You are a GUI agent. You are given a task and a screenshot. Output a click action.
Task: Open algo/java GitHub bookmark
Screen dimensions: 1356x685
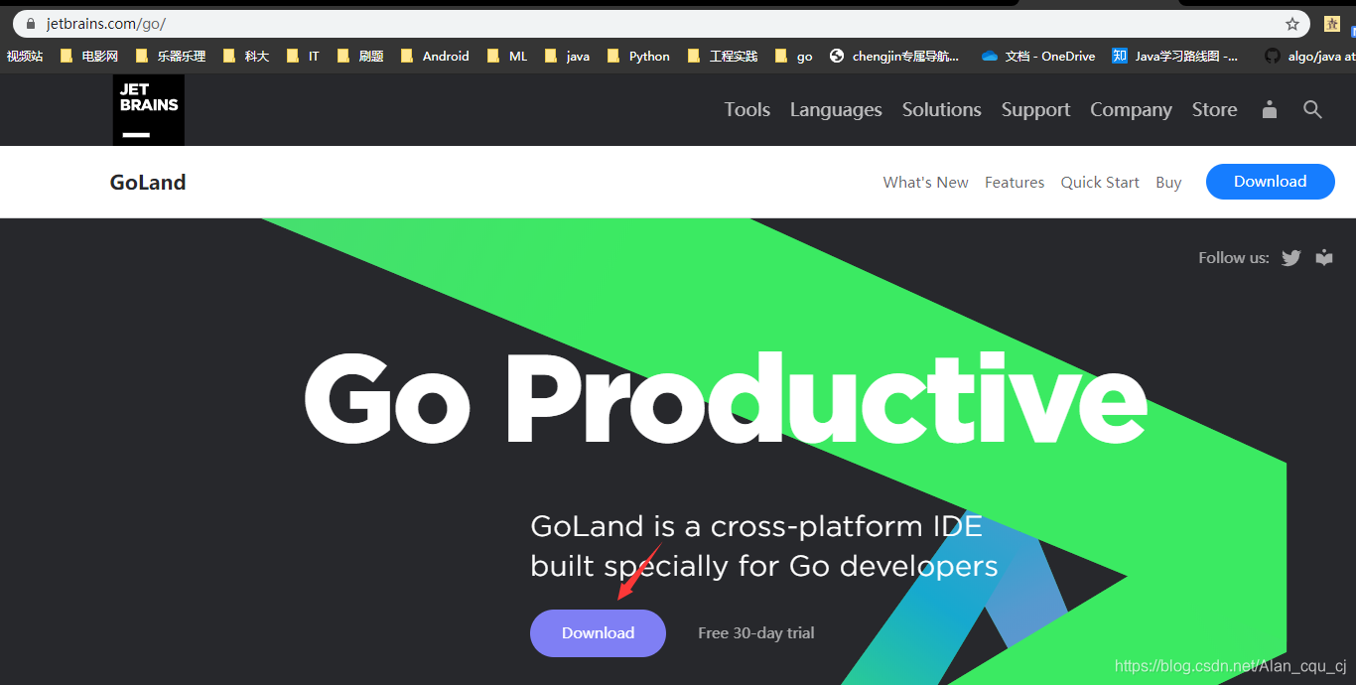1309,57
